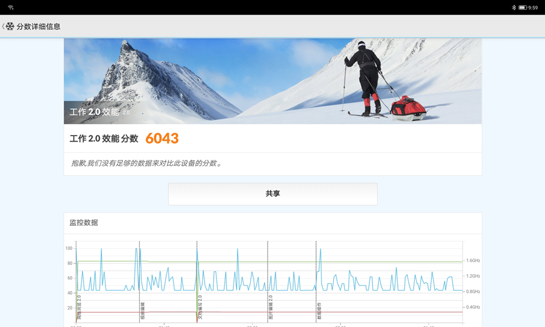
Task: Tap the 监控数据 section heading
Action: point(84,222)
